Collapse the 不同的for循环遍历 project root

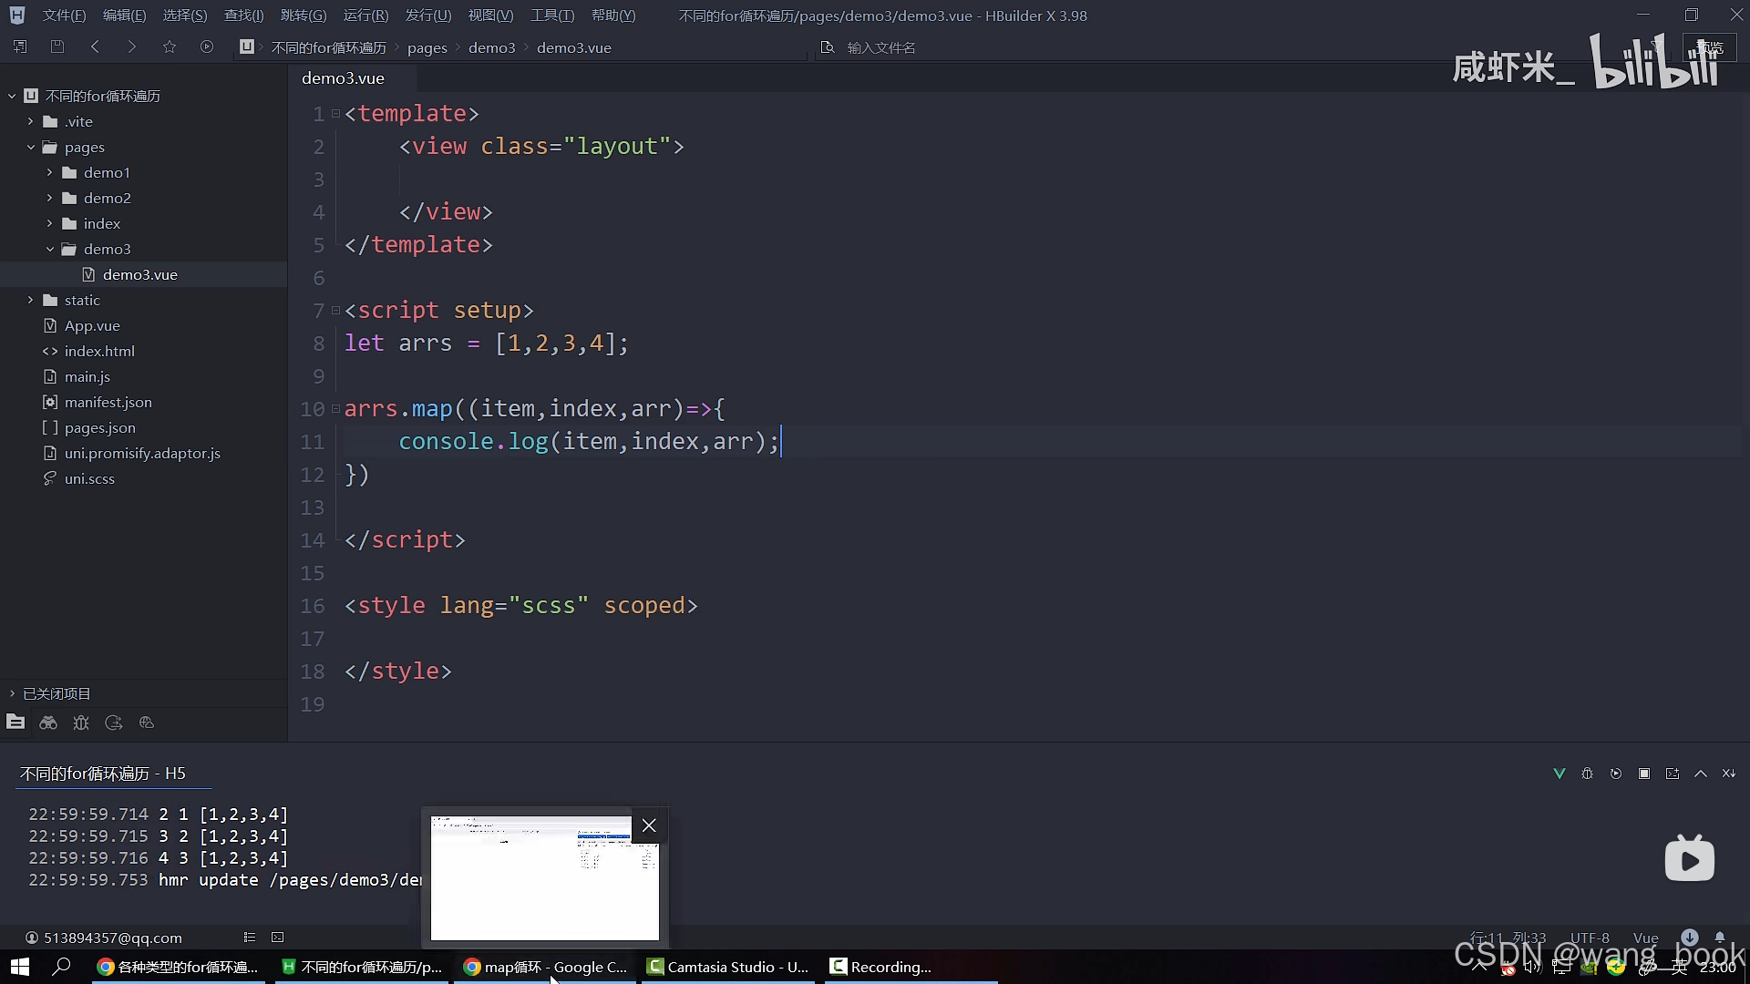tap(12, 96)
